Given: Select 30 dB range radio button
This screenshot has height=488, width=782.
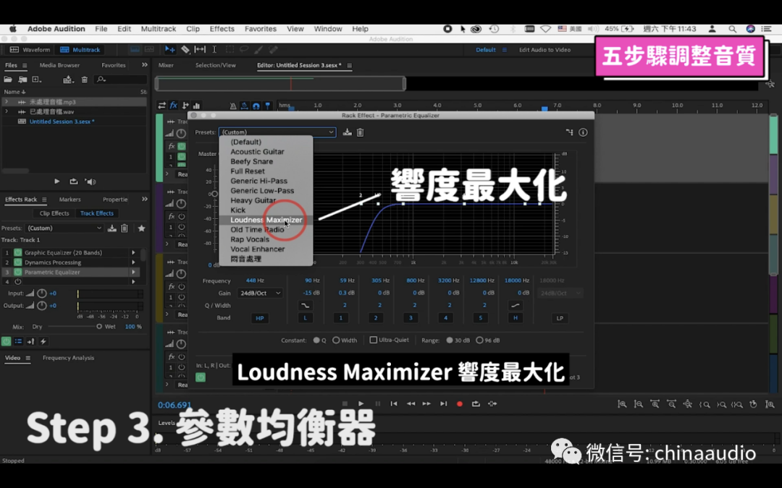Looking at the screenshot, I should [450, 340].
